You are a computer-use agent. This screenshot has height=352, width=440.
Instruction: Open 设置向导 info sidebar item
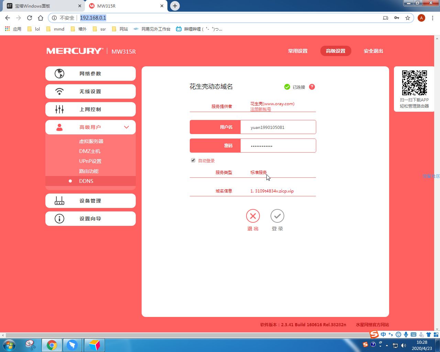click(x=90, y=219)
